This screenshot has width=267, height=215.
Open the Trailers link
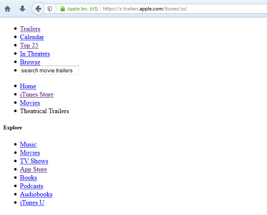pos(30,29)
